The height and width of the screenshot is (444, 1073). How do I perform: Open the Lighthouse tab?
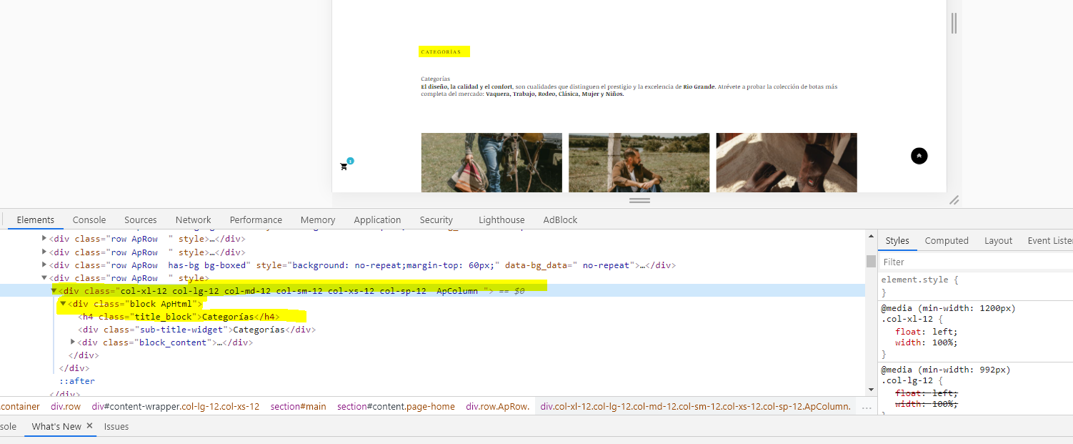[501, 219]
